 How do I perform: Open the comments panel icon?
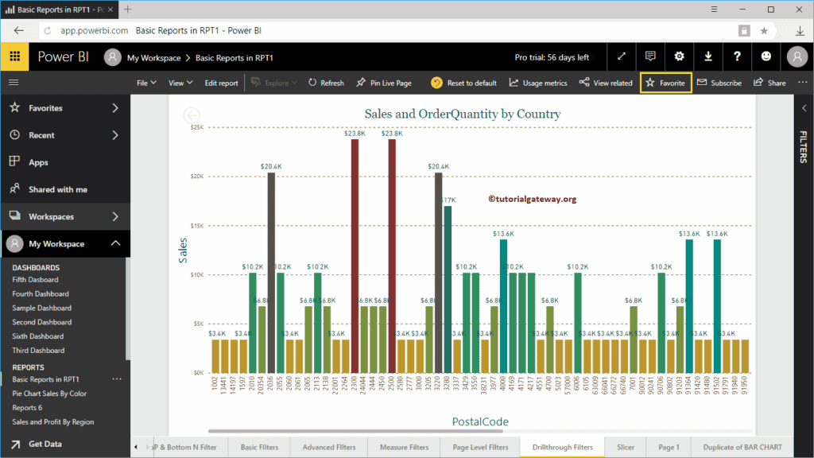point(649,57)
